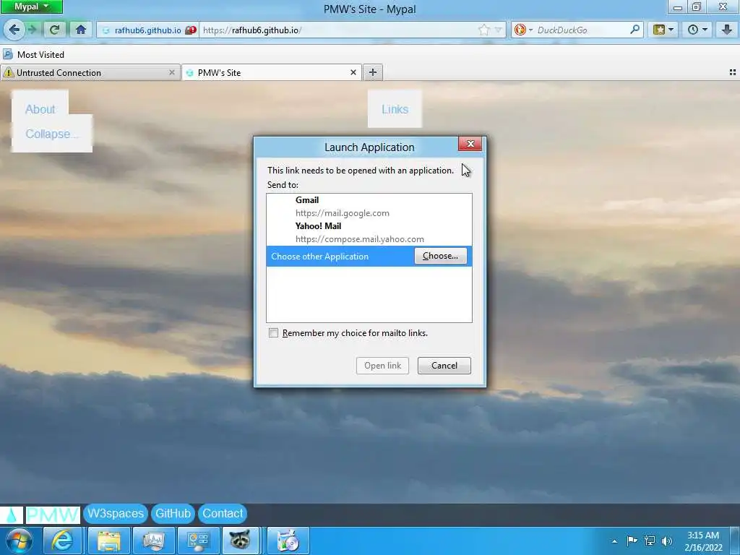Click the disabled Open link button
The height and width of the screenshot is (555, 740).
click(382, 365)
